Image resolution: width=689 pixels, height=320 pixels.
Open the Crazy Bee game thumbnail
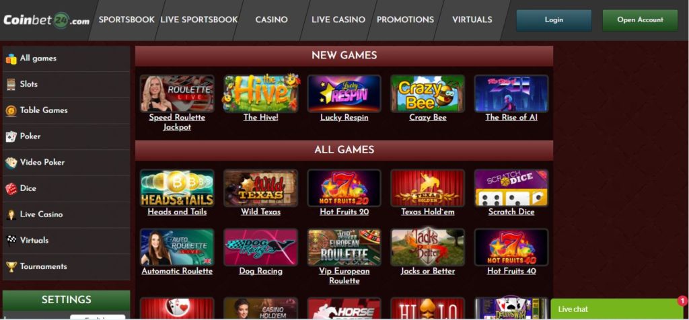(427, 93)
